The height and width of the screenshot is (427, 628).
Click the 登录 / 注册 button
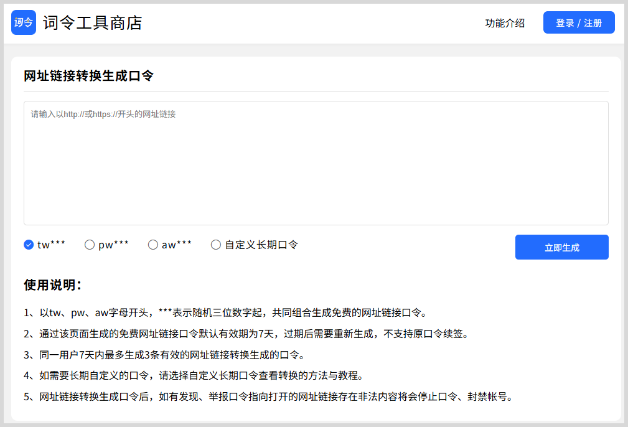[579, 22]
